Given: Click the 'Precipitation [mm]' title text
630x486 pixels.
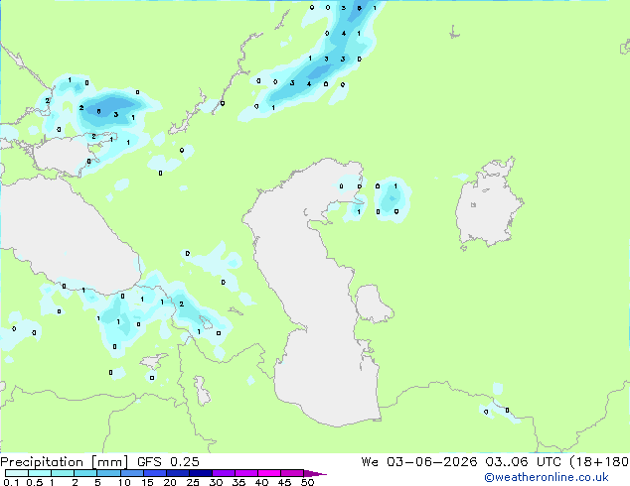Looking at the screenshot, I should pyautogui.click(x=64, y=462).
